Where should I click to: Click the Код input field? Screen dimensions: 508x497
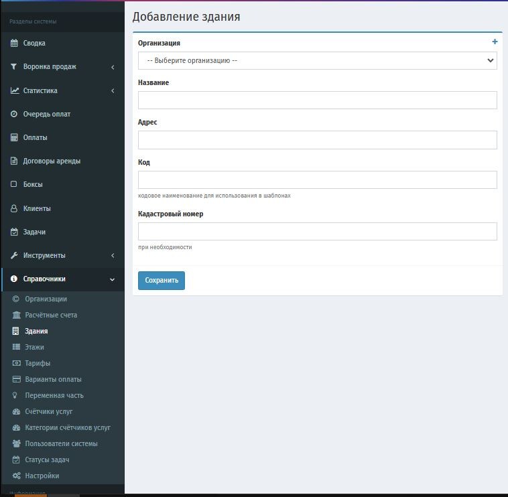click(317, 180)
